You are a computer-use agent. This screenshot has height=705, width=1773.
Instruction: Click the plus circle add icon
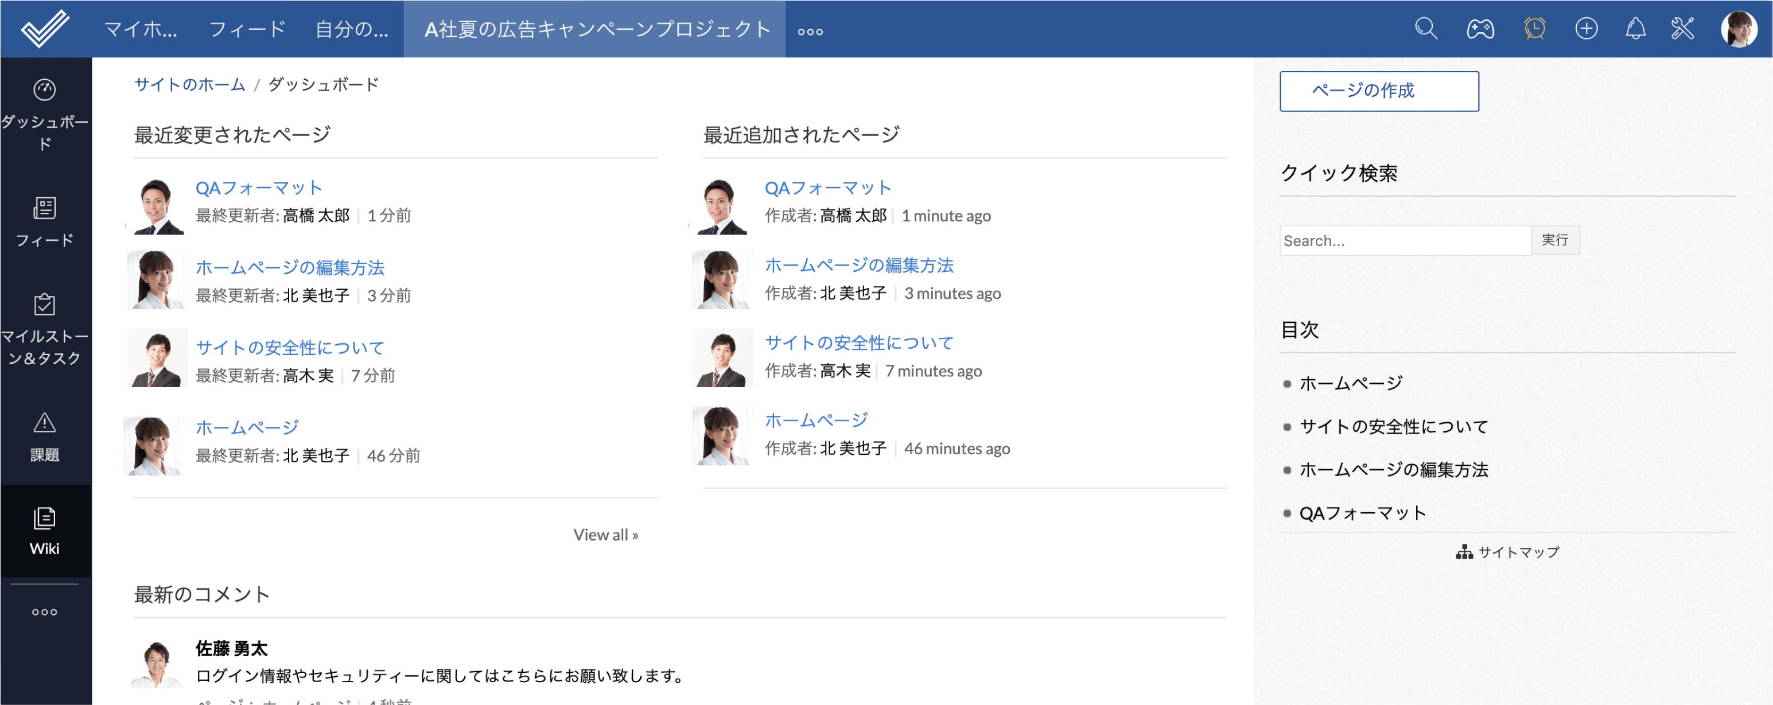1587,29
